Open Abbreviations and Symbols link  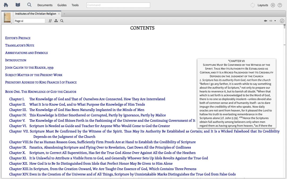(26, 53)
